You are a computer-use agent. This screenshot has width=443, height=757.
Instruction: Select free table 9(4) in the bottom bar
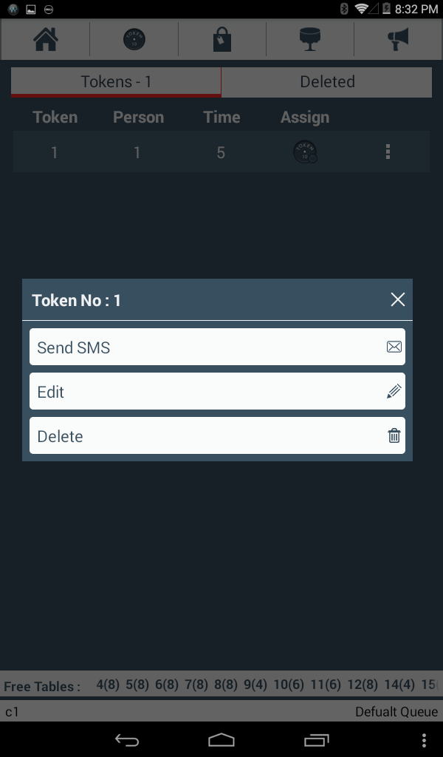tap(256, 685)
